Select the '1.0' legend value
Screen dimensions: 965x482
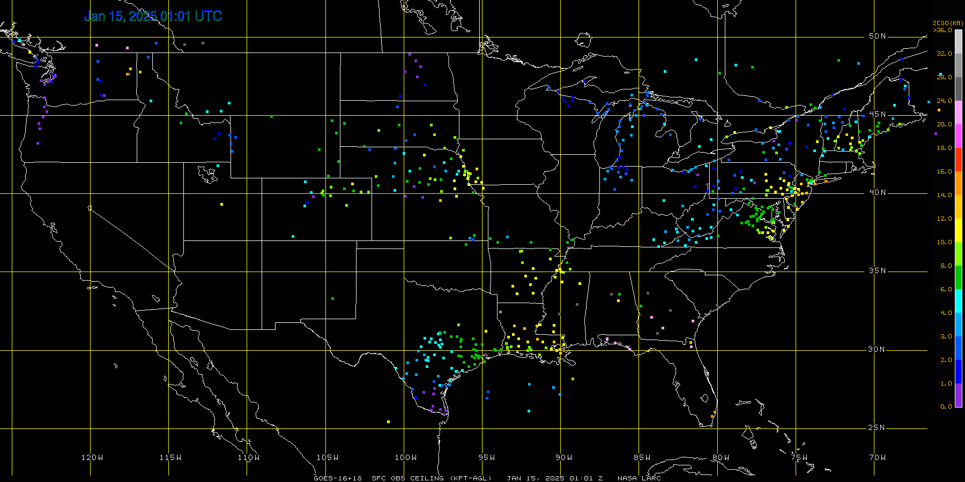[x=946, y=383]
